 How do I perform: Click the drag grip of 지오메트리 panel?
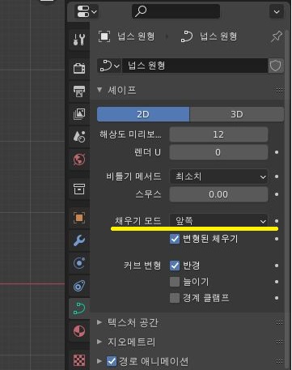[279, 342]
